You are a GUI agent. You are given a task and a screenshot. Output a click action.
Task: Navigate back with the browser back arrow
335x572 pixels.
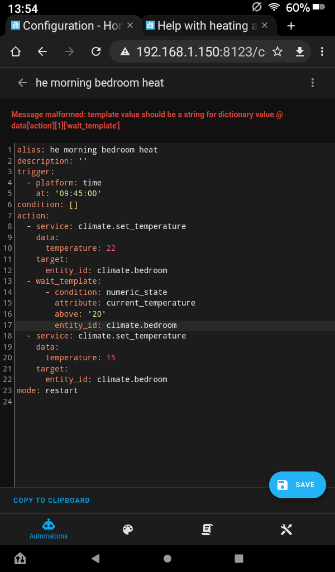42,51
